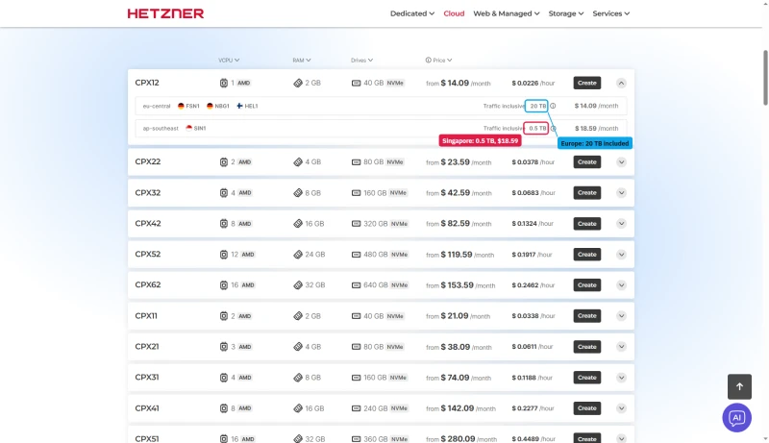This screenshot has height=443, width=769.
Task: Click the scroll-to-top arrow button
Action: (x=739, y=386)
